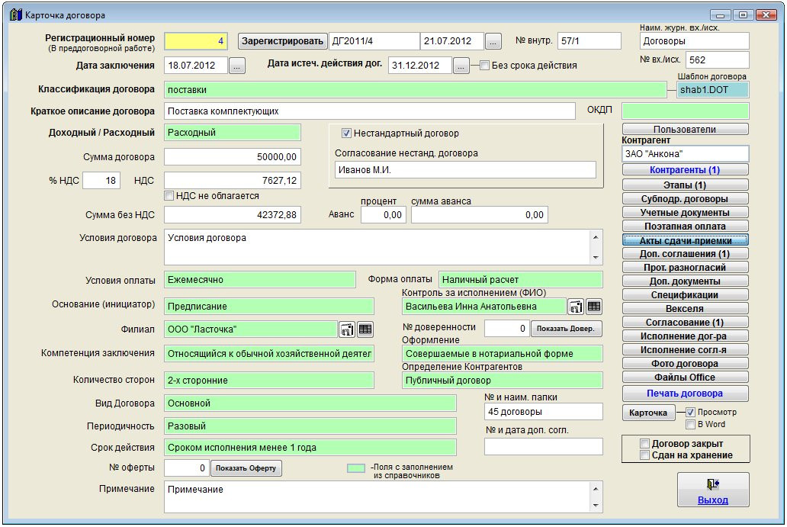Open date picker for Дата истеч. действия дог.
The height and width of the screenshot is (527, 787).
[461, 66]
